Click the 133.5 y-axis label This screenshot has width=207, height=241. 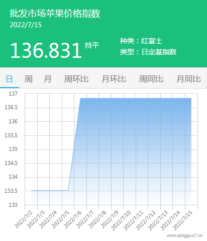click(11, 191)
